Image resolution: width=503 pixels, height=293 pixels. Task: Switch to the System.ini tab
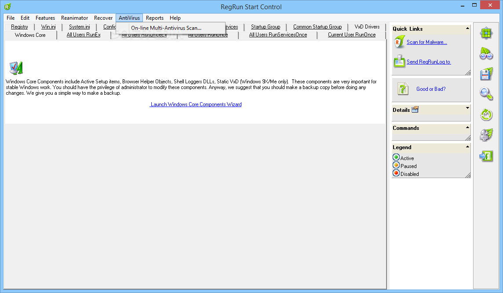pos(80,27)
